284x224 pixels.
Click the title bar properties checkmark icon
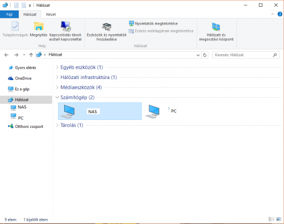pos(16,5)
